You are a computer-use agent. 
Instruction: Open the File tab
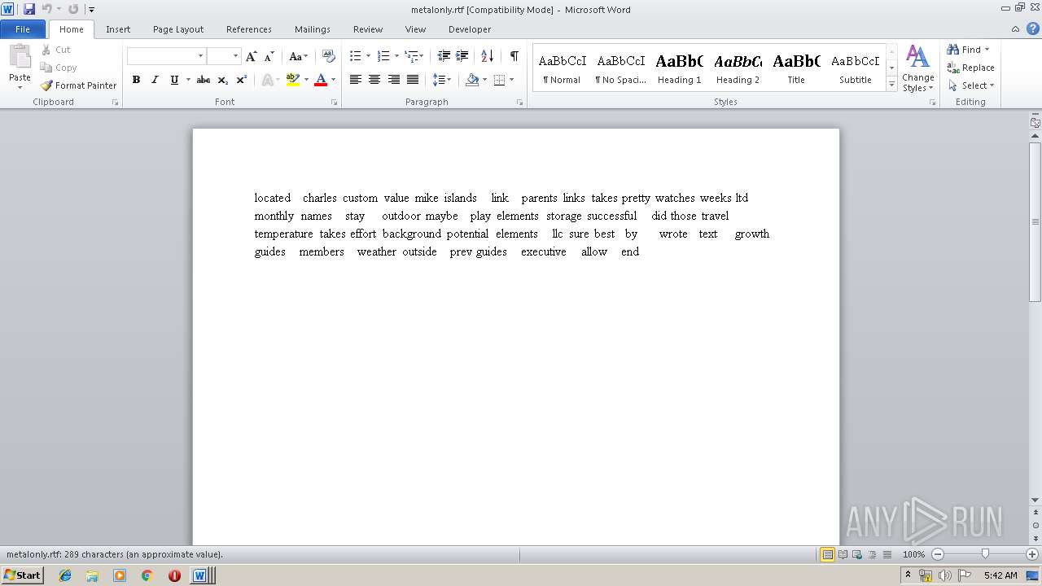pyautogui.click(x=23, y=29)
